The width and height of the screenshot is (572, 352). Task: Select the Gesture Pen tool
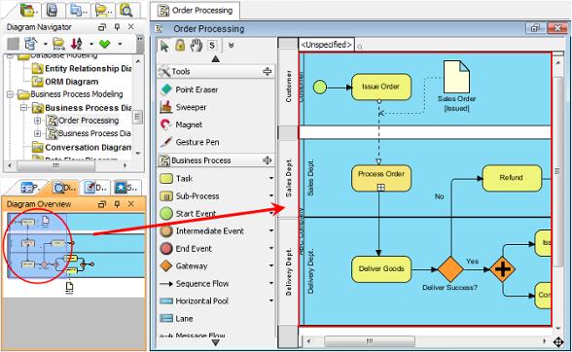coord(190,142)
